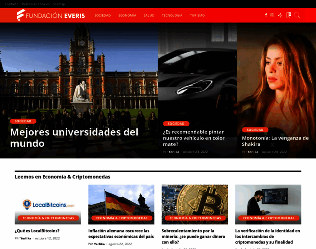Screen dimensions: 316x249
Task: Open the Facebook icon in header
Action: pyautogui.click(x=266, y=15)
